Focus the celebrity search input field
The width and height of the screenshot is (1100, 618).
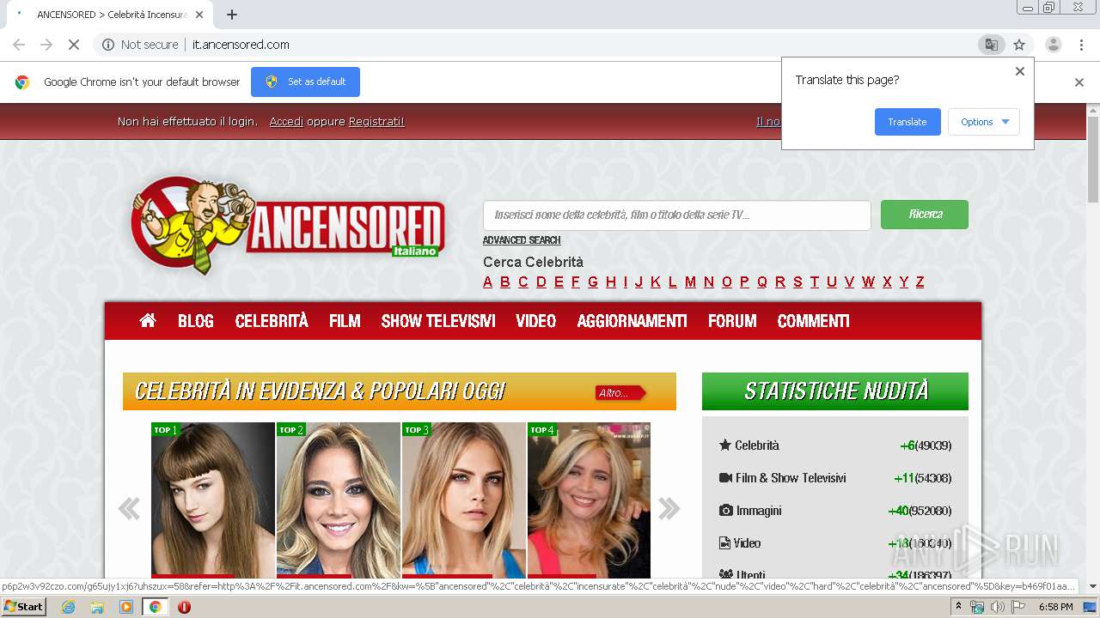pyautogui.click(x=677, y=215)
